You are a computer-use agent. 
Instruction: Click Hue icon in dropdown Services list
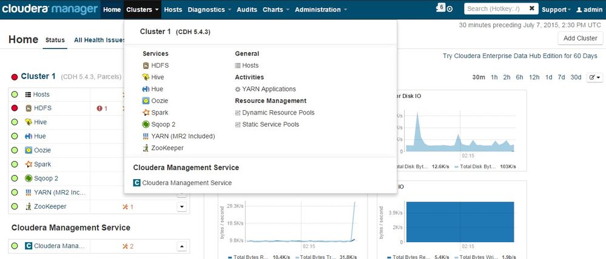[146, 89]
